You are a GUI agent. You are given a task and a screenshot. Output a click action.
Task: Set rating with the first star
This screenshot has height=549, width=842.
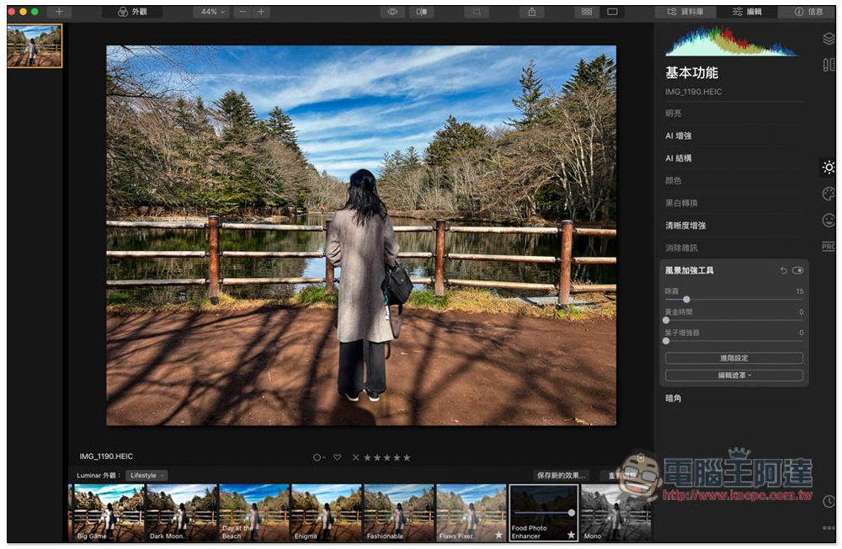(367, 458)
